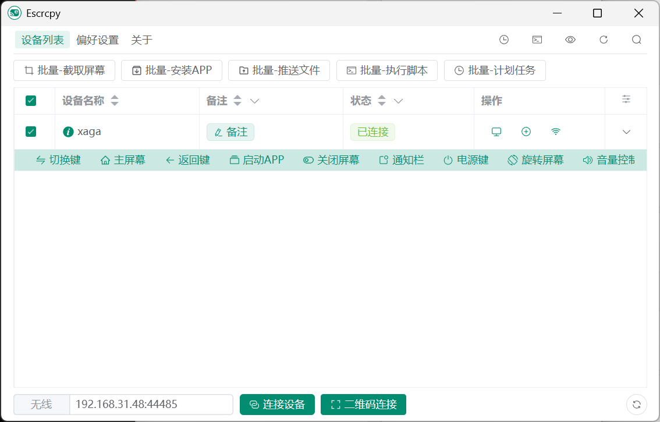Open the 状态 column filter dropdown

(x=399, y=101)
